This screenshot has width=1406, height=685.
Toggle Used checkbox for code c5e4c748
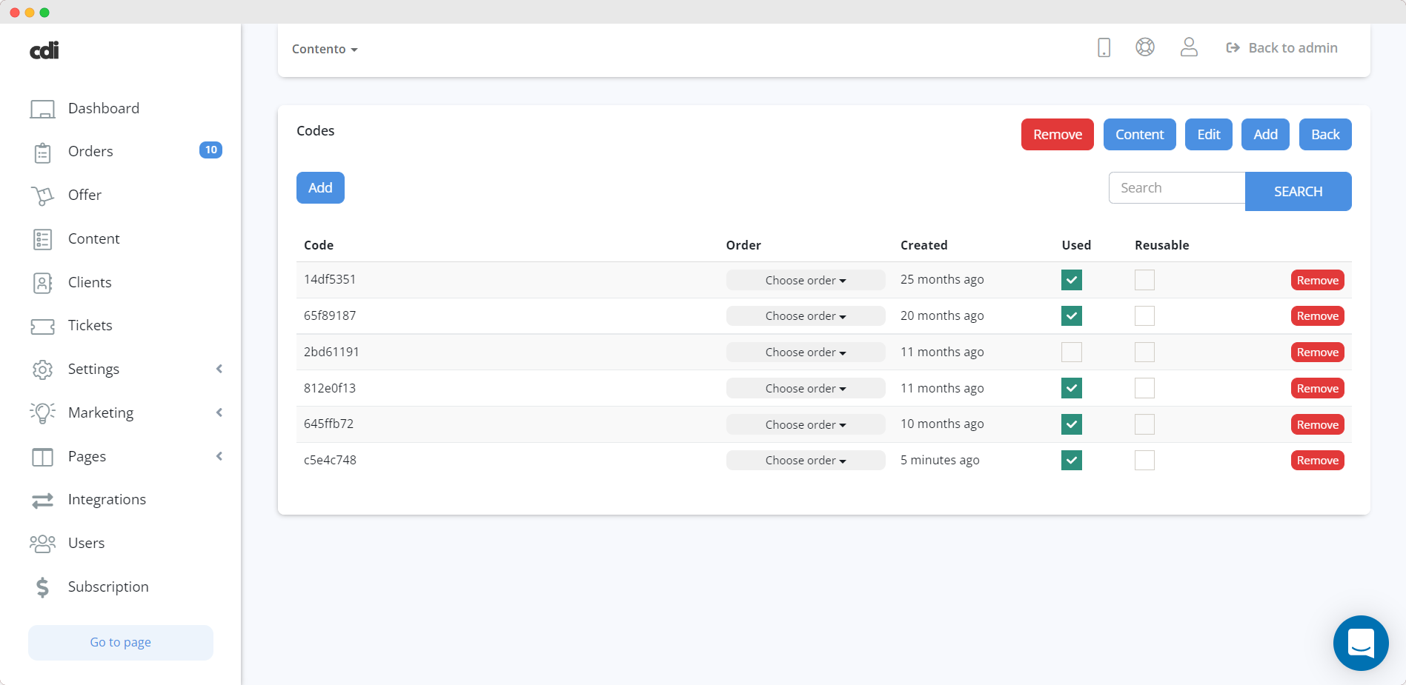pos(1072,461)
